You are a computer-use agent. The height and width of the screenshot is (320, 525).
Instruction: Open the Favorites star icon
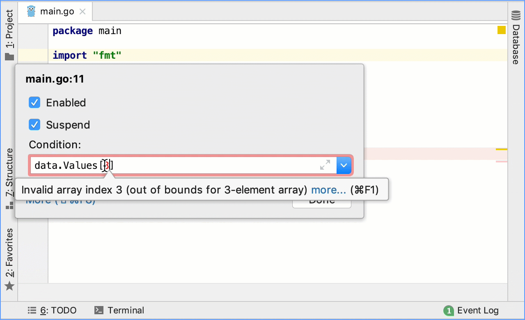(9, 286)
